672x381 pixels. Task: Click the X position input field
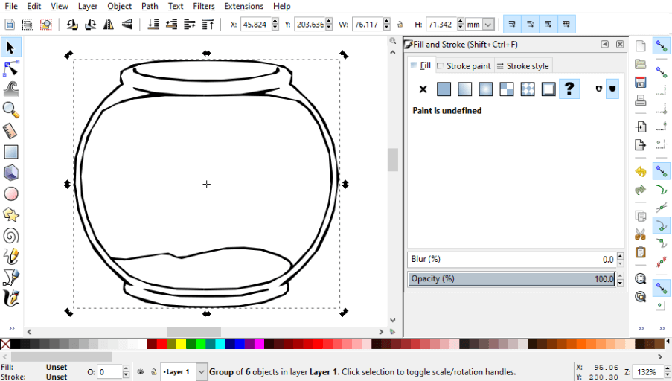coord(255,25)
